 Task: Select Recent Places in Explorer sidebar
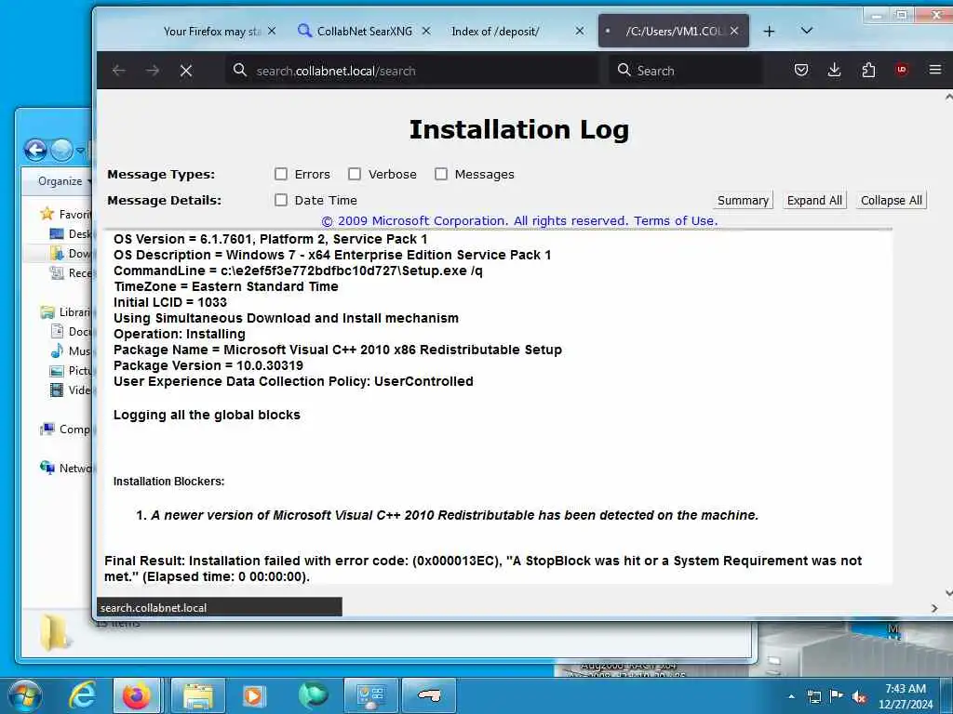[x=71, y=273]
